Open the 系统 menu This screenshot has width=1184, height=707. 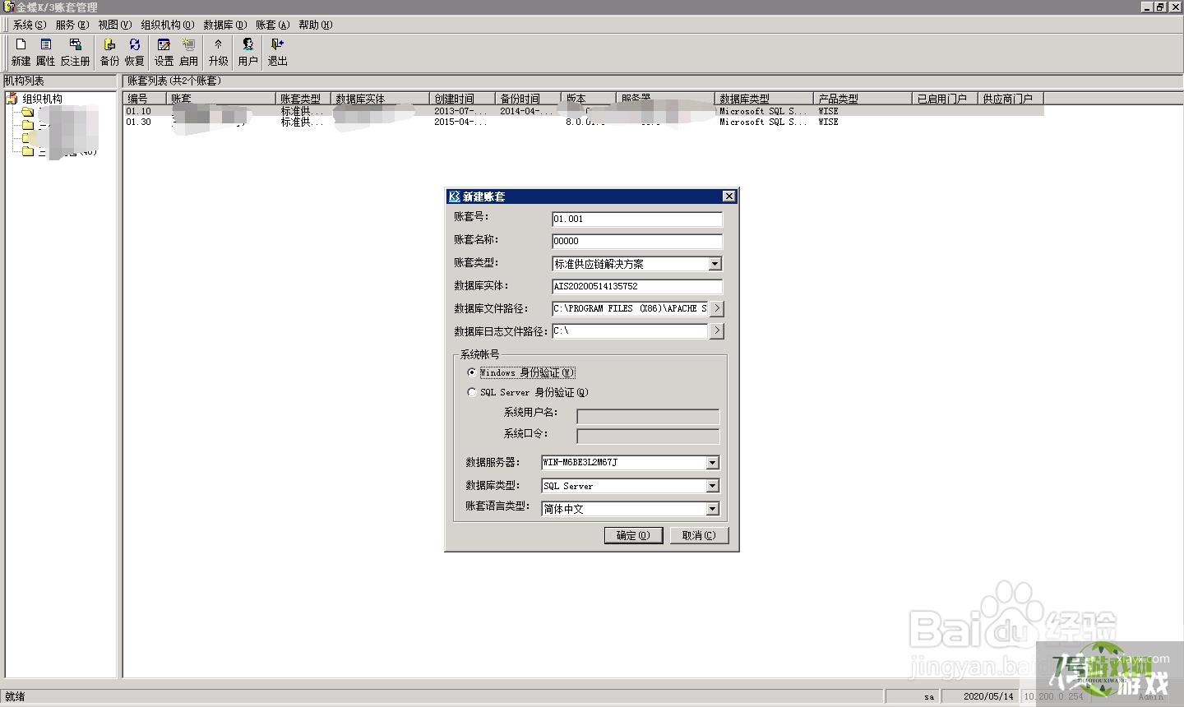click(x=29, y=25)
